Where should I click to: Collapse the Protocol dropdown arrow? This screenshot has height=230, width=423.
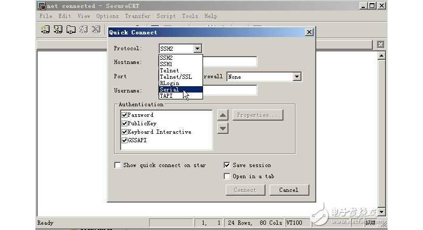pos(197,49)
